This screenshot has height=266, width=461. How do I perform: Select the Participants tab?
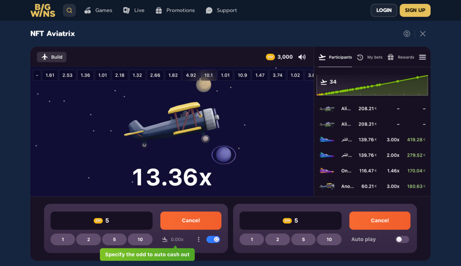(x=335, y=57)
